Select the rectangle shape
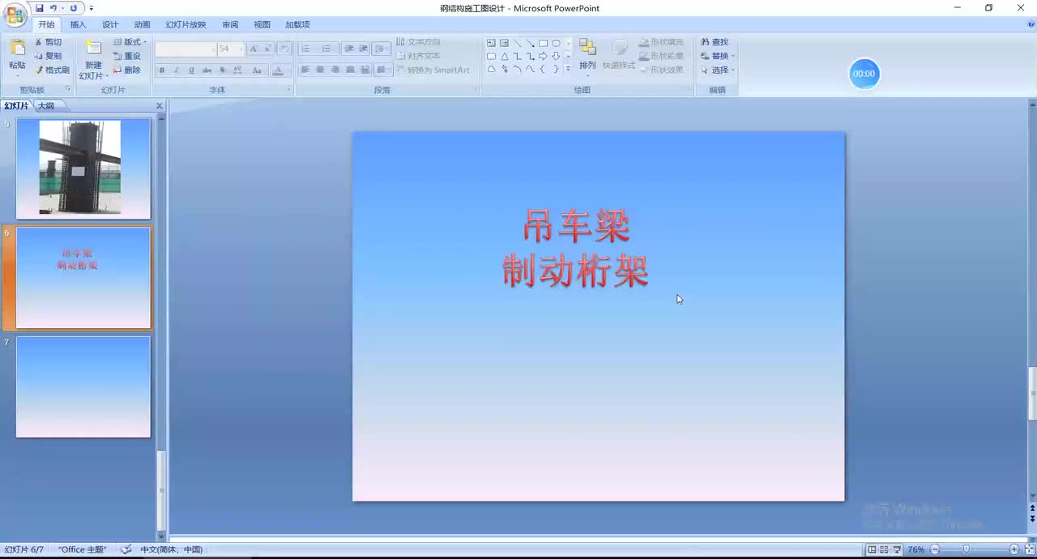Viewport: 1037px width, 559px height. [543, 43]
